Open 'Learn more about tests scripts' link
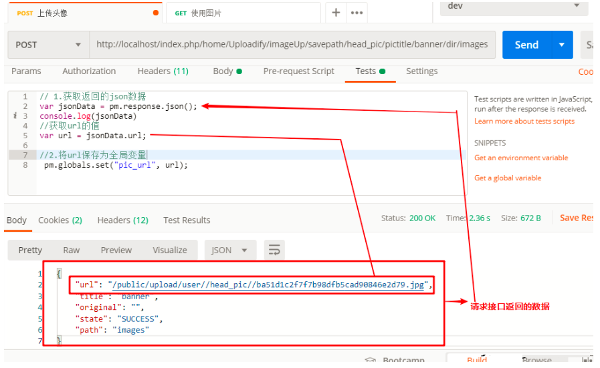The height and width of the screenshot is (368, 600). (x=524, y=122)
